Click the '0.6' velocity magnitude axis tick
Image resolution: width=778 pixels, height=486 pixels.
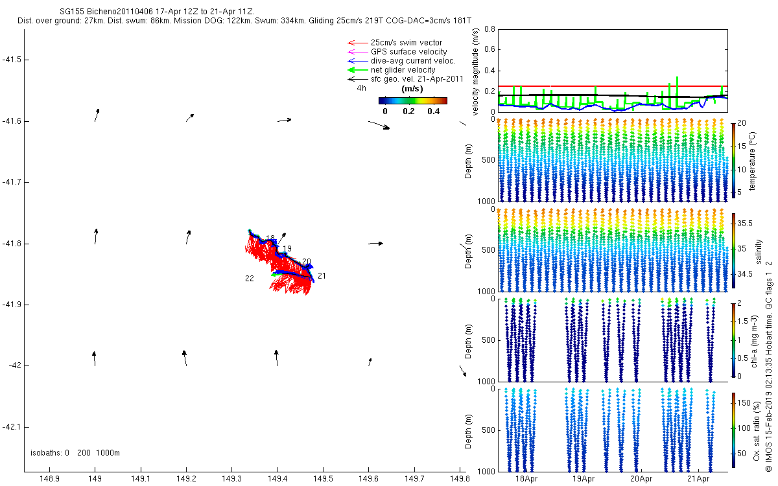[489, 49]
